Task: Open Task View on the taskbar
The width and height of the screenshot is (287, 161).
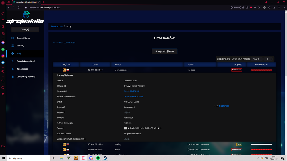Action: click(x=54, y=158)
